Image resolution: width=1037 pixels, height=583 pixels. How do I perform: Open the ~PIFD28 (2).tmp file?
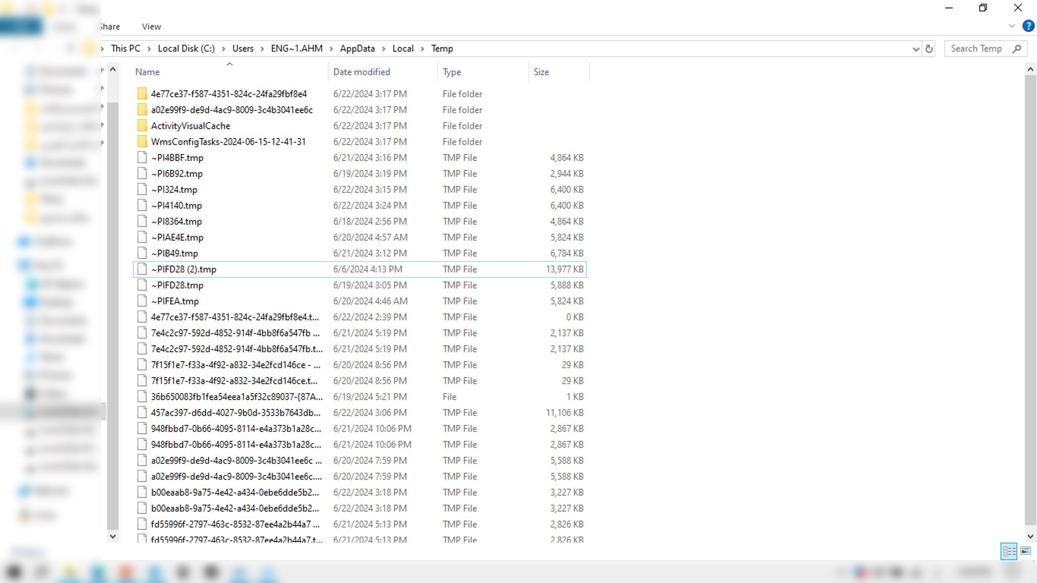click(x=185, y=269)
